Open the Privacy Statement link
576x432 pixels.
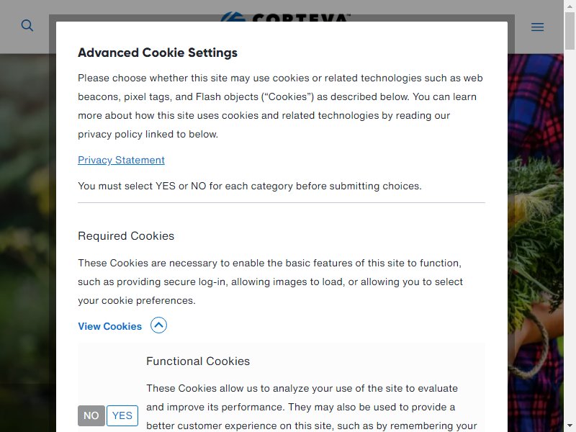tap(121, 160)
